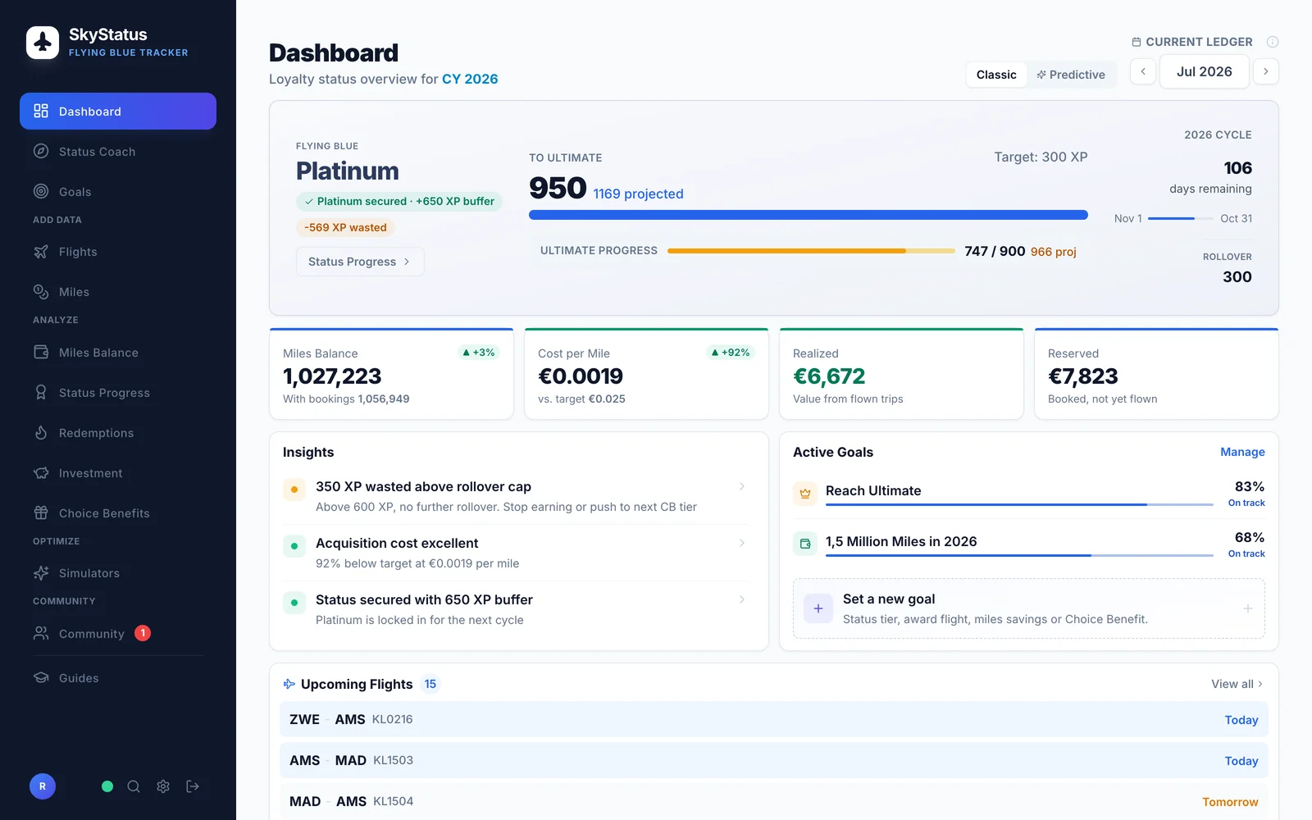Screen dimensions: 1312x820
Task: Open Choice Benefits page
Action: [x=118, y=513]
